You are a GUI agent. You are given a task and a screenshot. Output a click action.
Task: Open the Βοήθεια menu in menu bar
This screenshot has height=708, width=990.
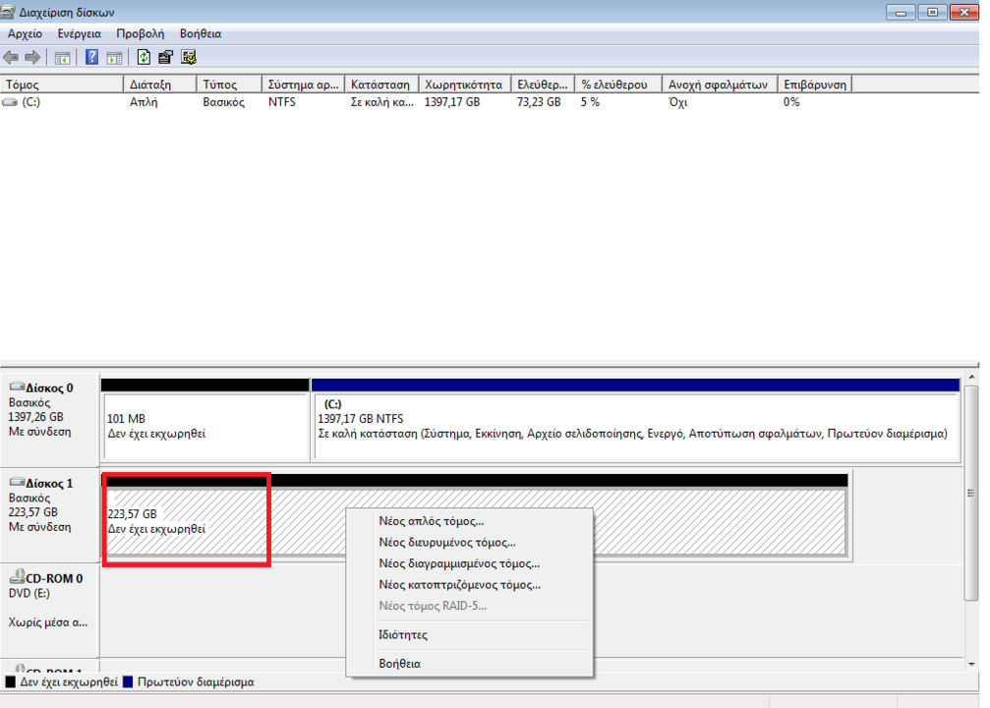click(201, 34)
